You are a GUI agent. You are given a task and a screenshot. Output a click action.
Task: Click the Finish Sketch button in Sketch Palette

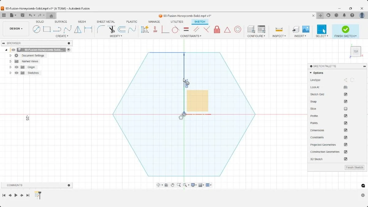354,167
